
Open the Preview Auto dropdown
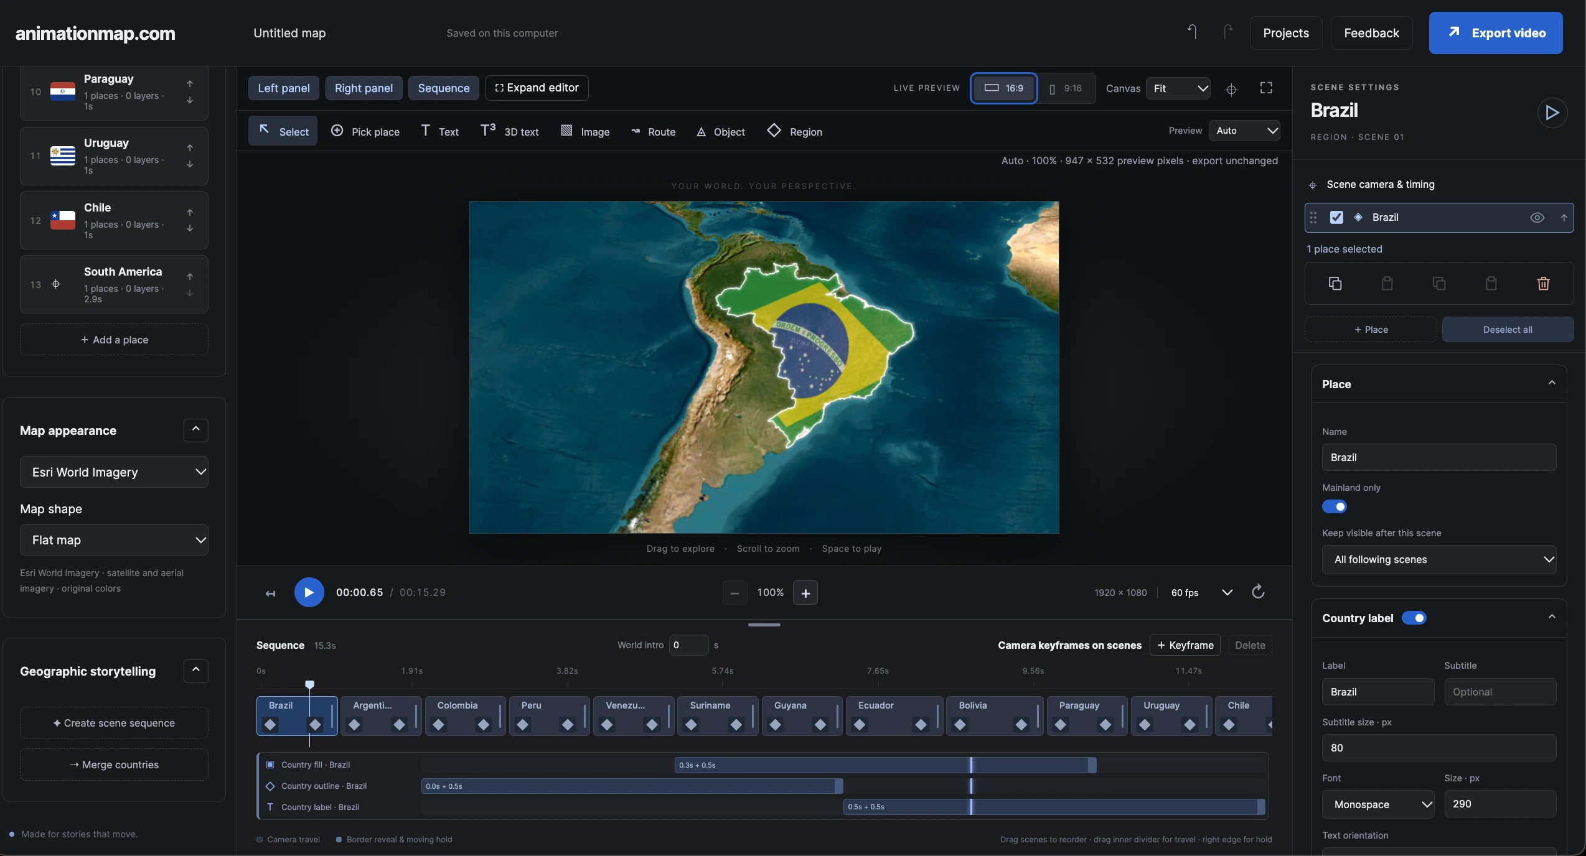tap(1244, 131)
